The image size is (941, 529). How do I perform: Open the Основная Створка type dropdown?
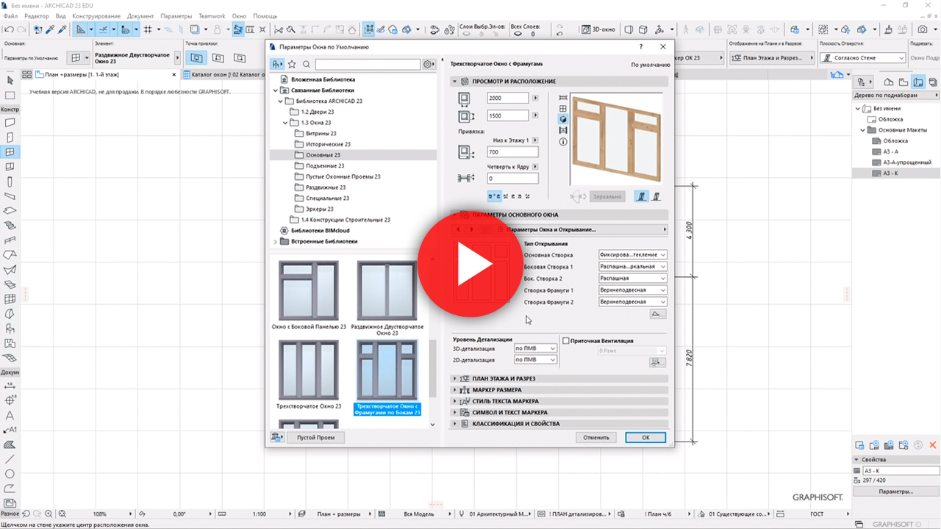(632, 255)
